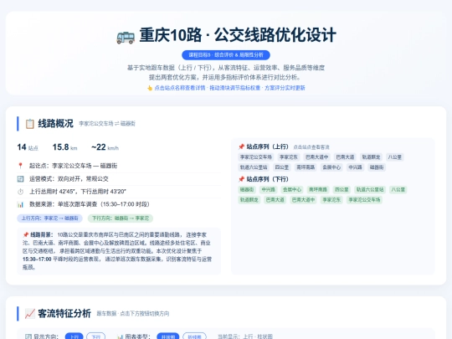
Task: Select green 李家沱公交车场 tag in 下行 sequence
Action: (364, 199)
